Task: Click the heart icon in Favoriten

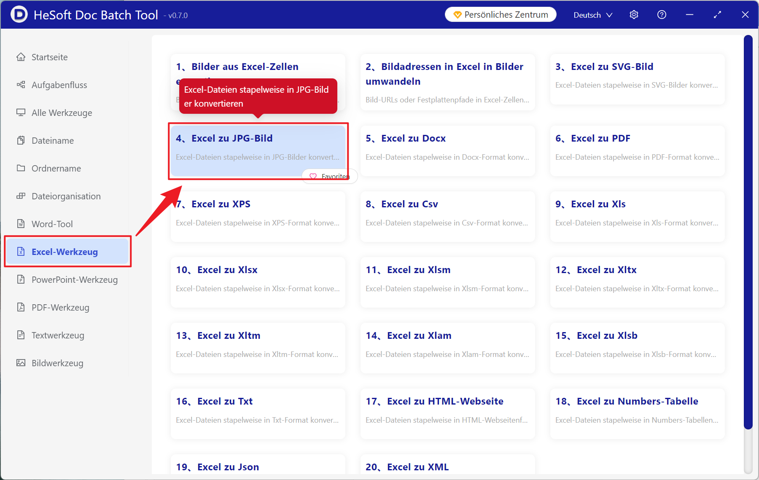Action: 313,176
